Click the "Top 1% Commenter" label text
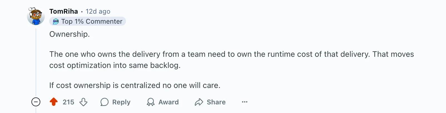This screenshot has height=113, width=446. (92, 21)
